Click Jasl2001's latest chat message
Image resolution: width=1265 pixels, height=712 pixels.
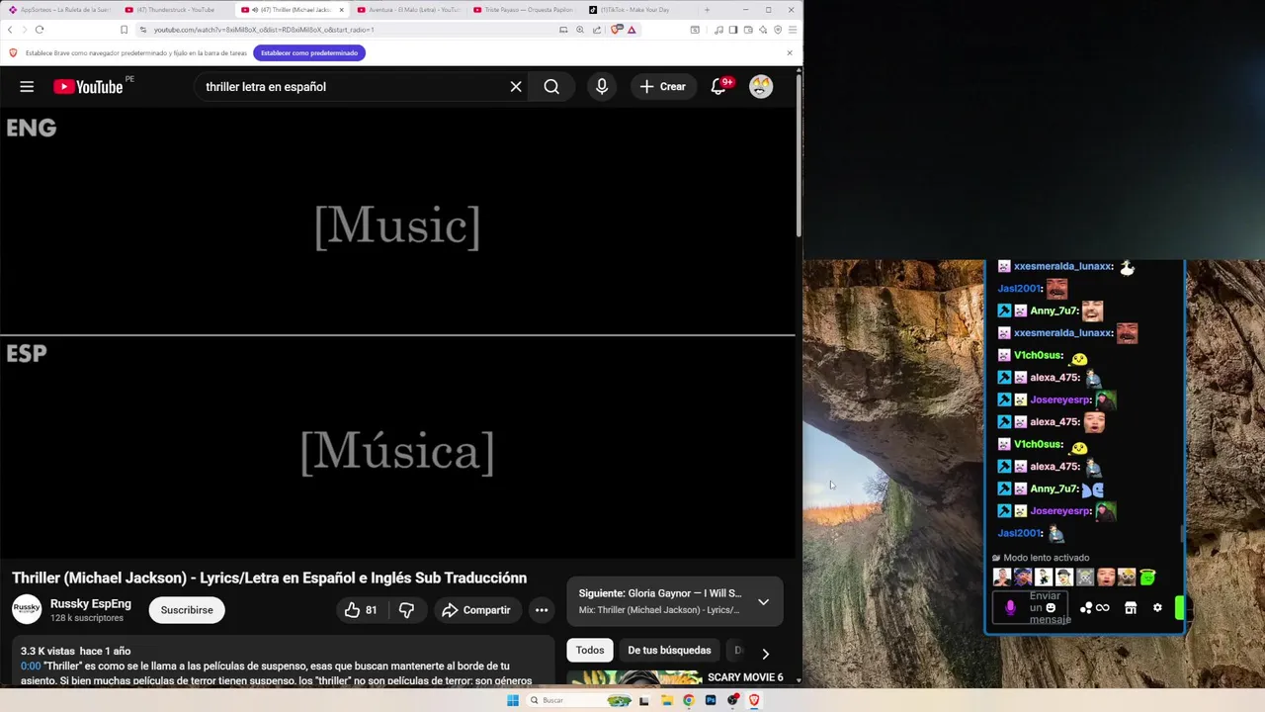pyautogui.click(x=1030, y=533)
